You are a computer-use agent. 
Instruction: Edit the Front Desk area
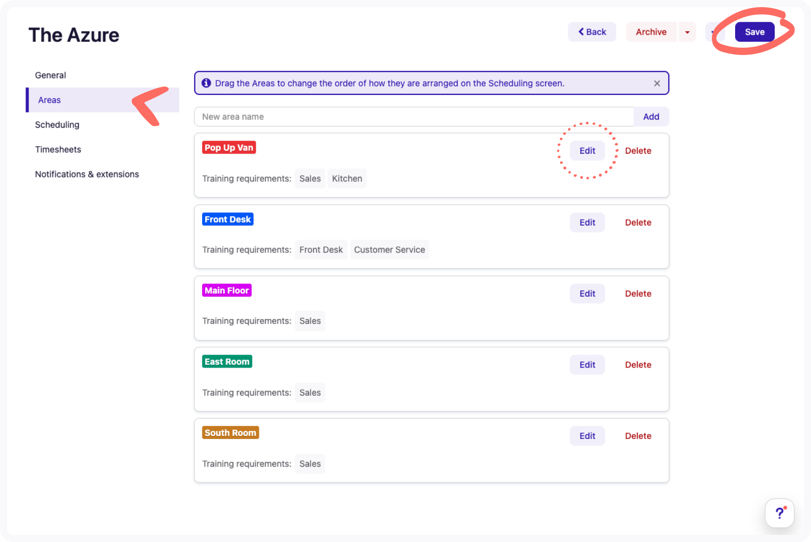(x=587, y=223)
